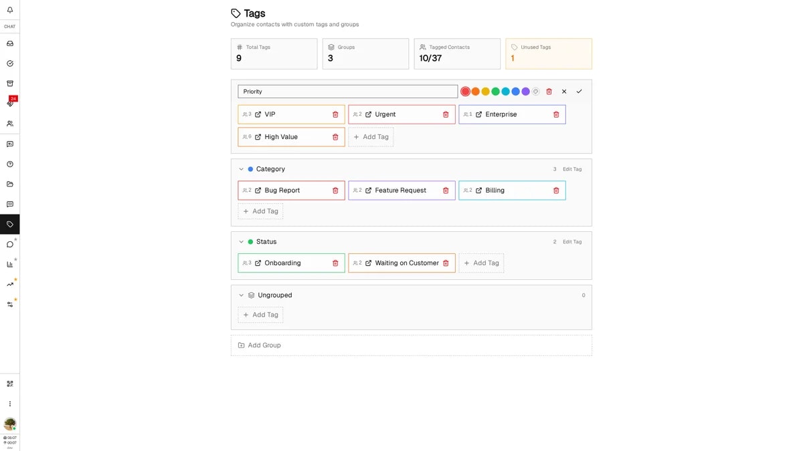Select the highlighted Tags icon in the sidebar
The image size is (803, 451).
click(x=9, y=224)
